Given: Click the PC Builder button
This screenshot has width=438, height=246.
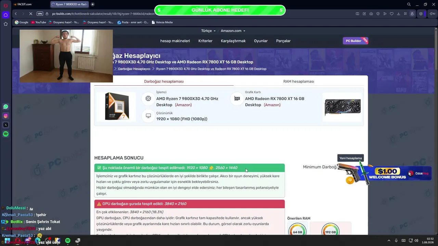Looking at the screenshot, I should click(x=355, y=41).
